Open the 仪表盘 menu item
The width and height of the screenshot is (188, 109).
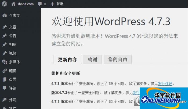click(15, 15)
